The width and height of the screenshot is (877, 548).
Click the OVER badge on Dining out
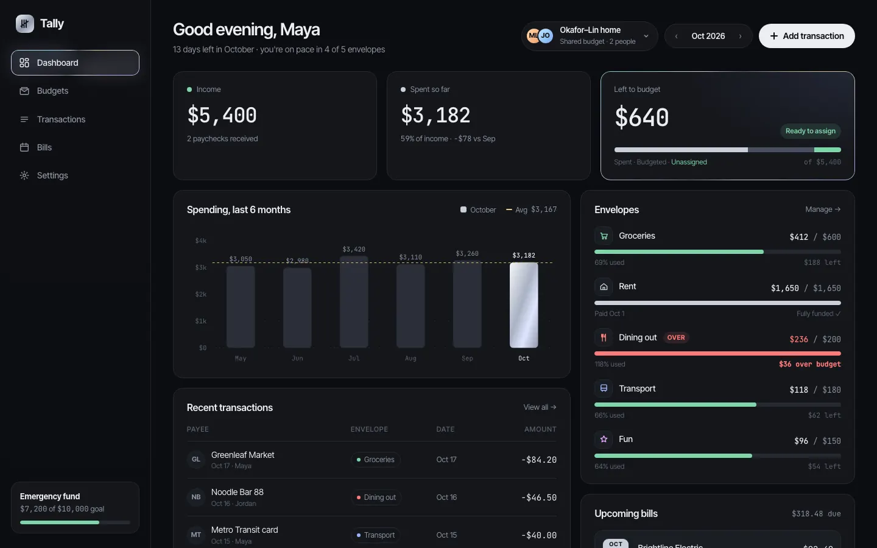(676, 337)
